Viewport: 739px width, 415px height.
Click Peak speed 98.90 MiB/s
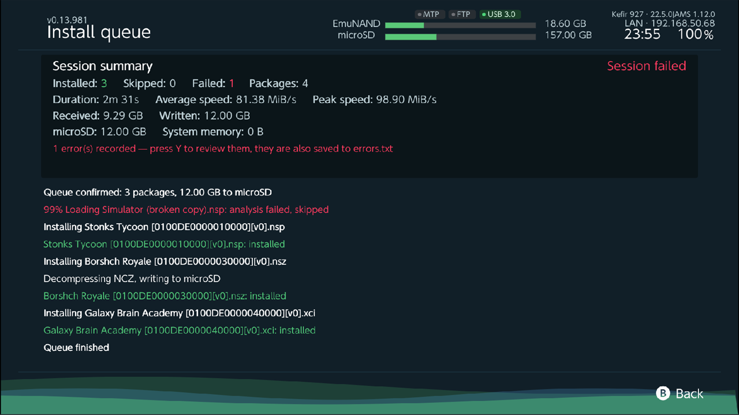375,99
